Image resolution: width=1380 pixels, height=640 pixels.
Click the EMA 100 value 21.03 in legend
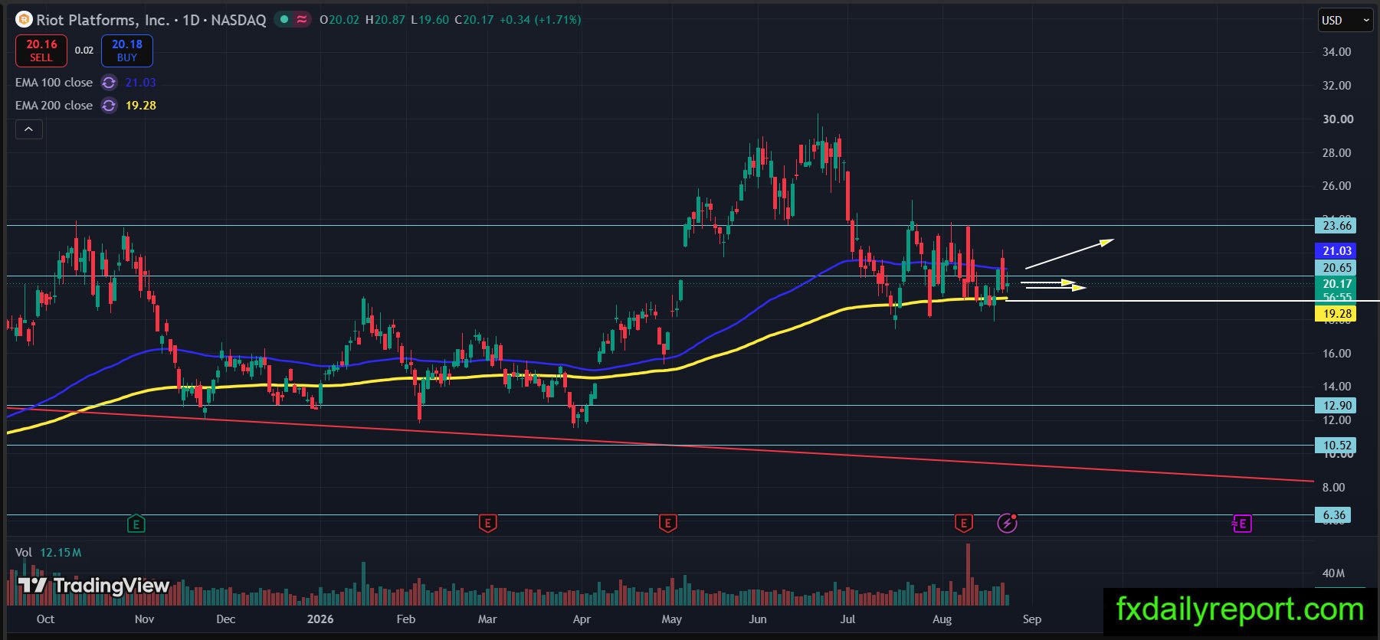tap(141, 83)
